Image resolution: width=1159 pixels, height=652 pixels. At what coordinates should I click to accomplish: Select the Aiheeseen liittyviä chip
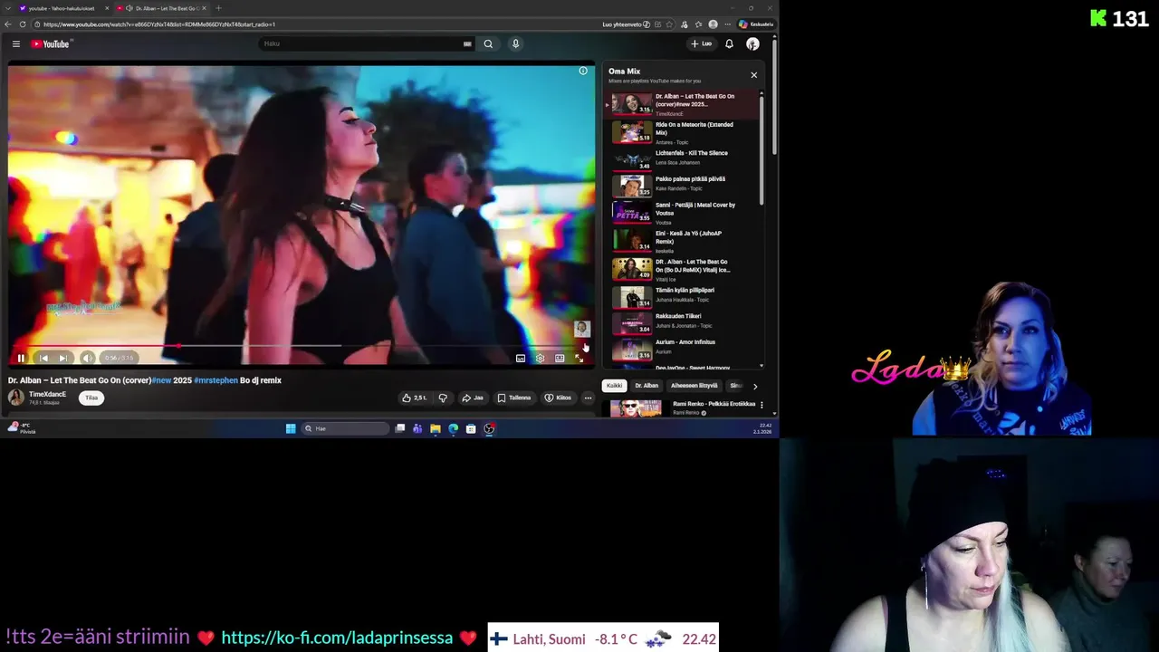694,386
